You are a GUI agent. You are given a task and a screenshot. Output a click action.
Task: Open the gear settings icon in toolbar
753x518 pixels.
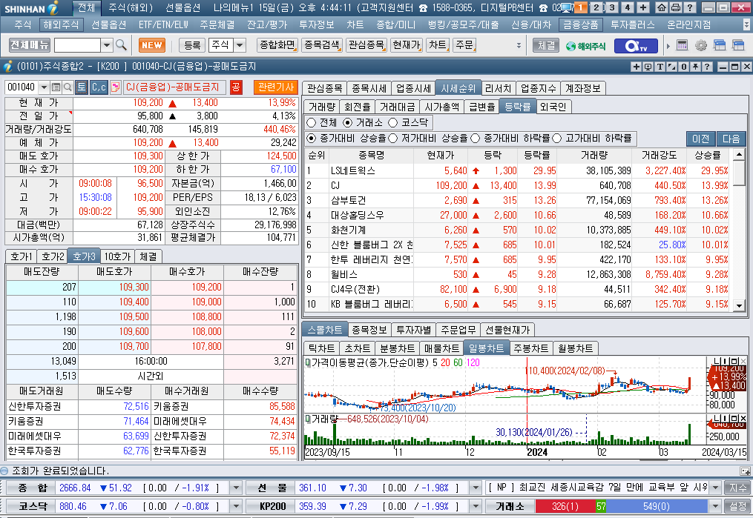pos(701,45)
